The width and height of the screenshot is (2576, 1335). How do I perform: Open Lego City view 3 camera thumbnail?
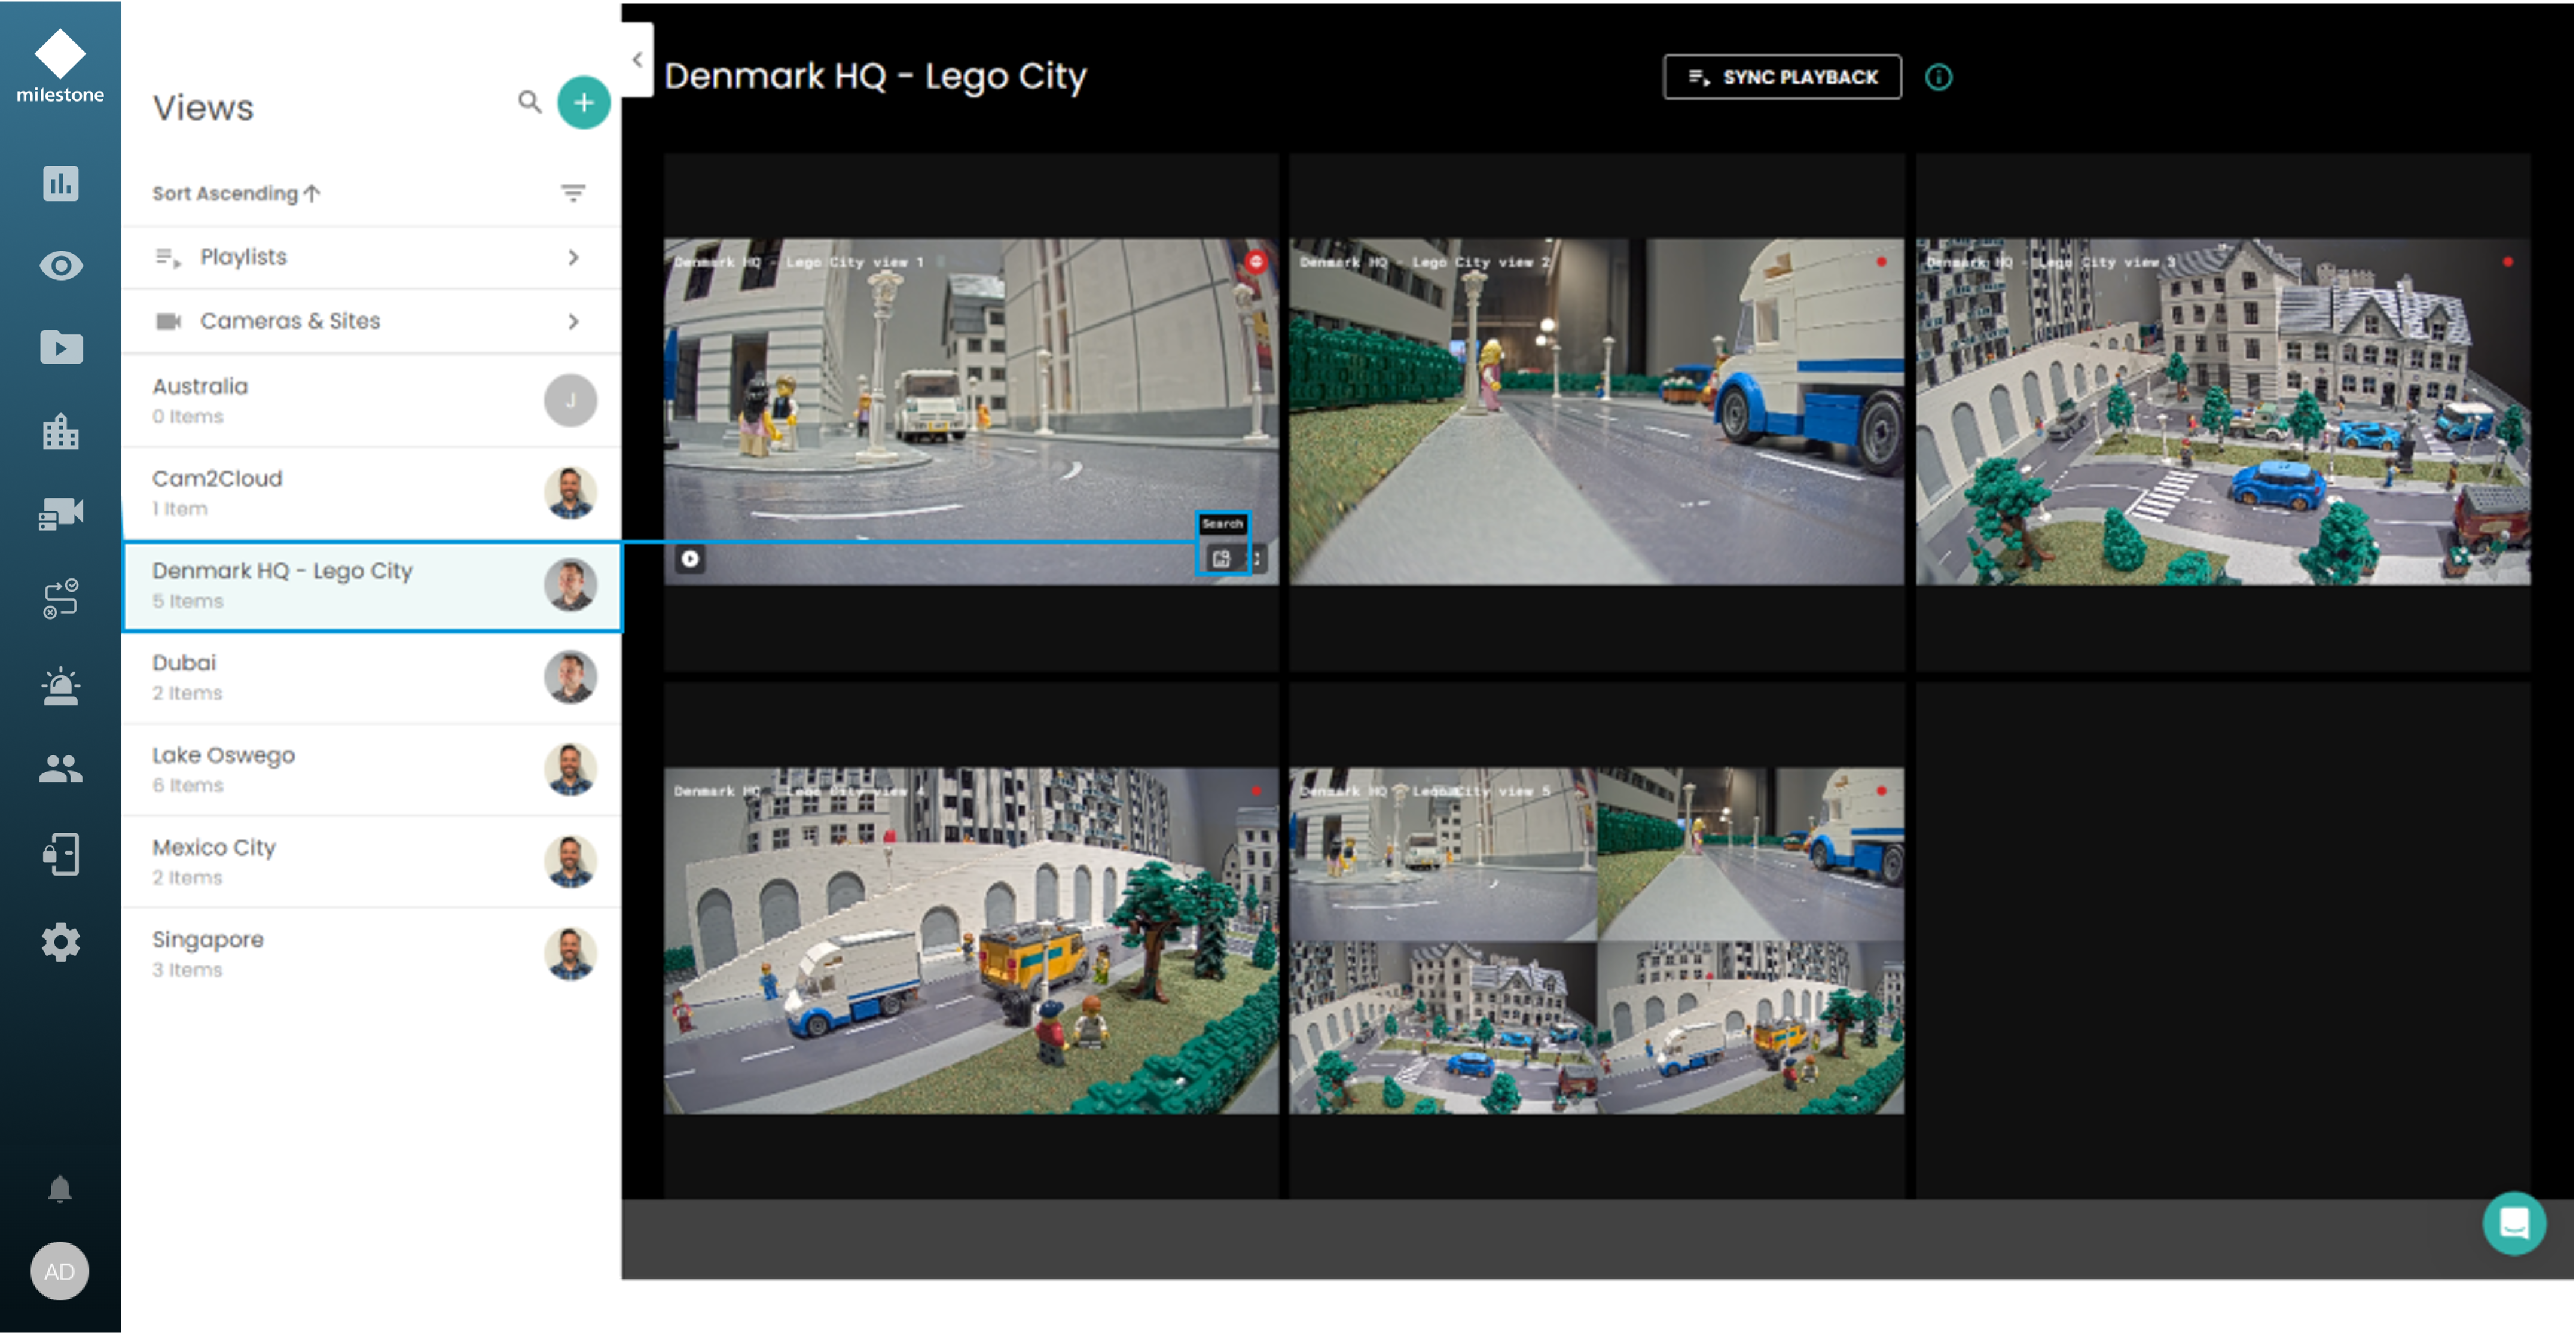click(2222, 411)
